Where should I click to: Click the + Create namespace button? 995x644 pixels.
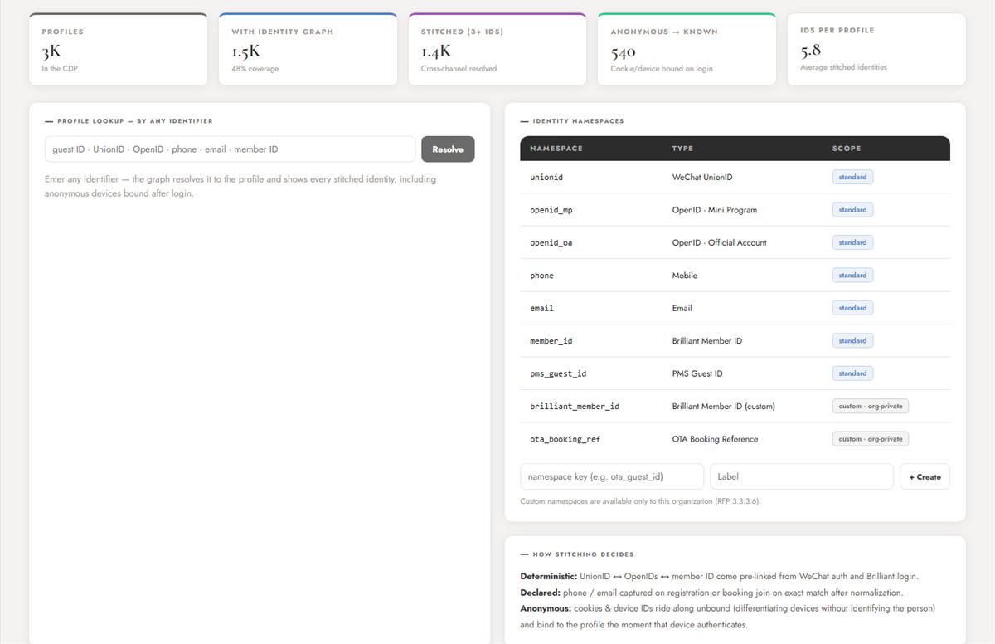pos(925,476)
